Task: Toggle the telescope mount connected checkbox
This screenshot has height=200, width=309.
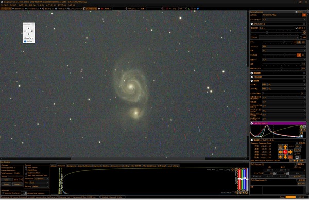Action: tap(297, 143)
